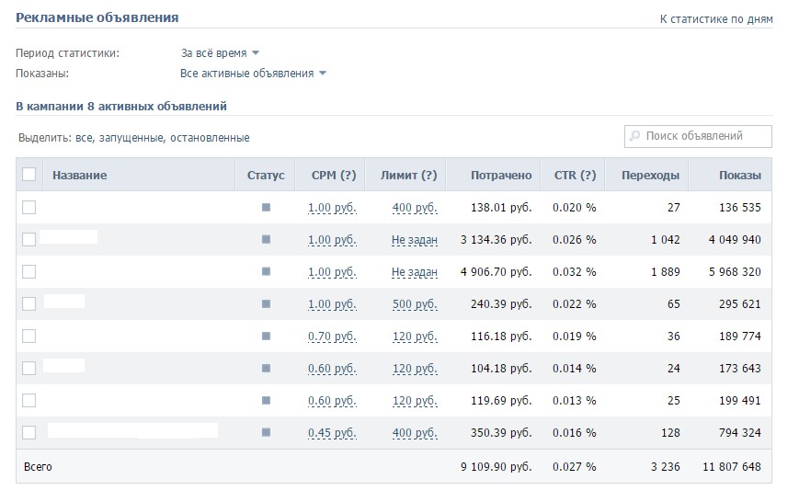Select 'остановленные' in Выделить options
Screen dimensions: 788x502
(x=210, y=138)
